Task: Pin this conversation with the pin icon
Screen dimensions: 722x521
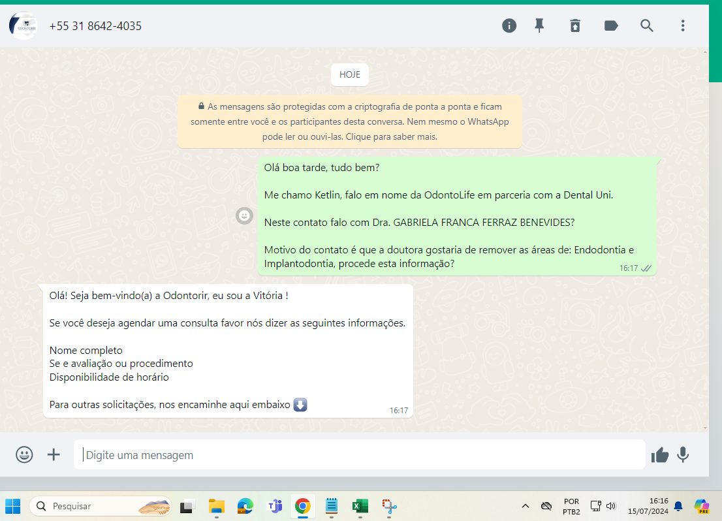Action: (x=539, y=26)
